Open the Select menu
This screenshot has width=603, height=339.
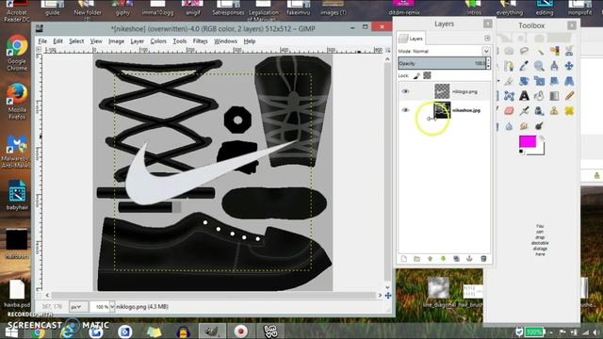pos(76,41)
